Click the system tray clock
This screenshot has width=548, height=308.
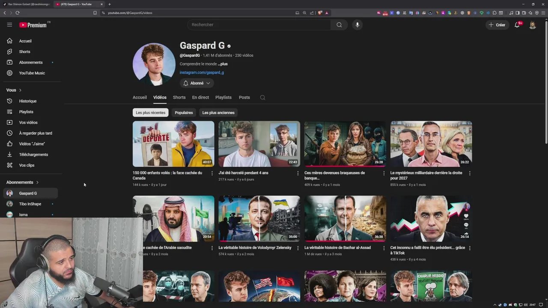(532, 305)
